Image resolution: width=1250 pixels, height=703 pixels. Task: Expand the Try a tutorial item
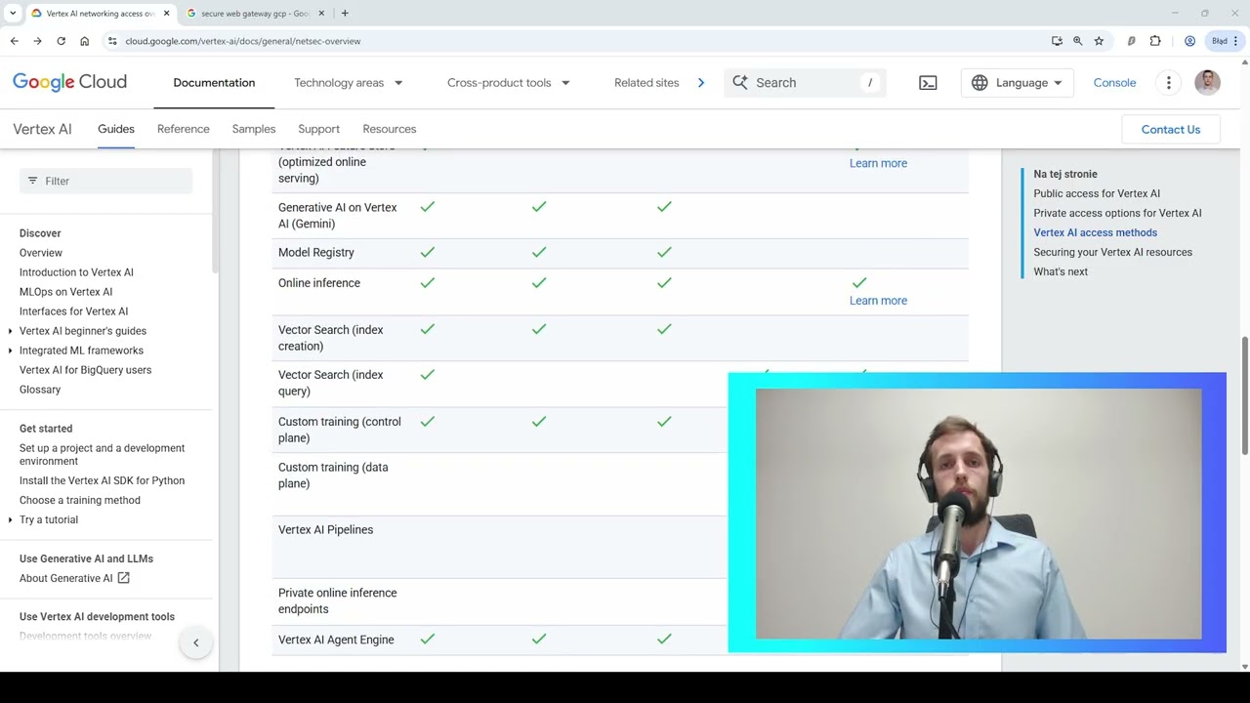[11, 519]
